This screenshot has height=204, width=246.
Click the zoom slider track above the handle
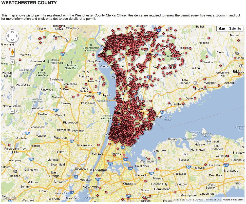tap(12, 75)
